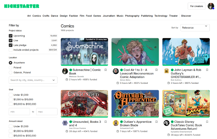The width and height of the screenshot is (217, 139).
Task: Bookmark the Submachine Comic Book project
Action: point(106,70)
